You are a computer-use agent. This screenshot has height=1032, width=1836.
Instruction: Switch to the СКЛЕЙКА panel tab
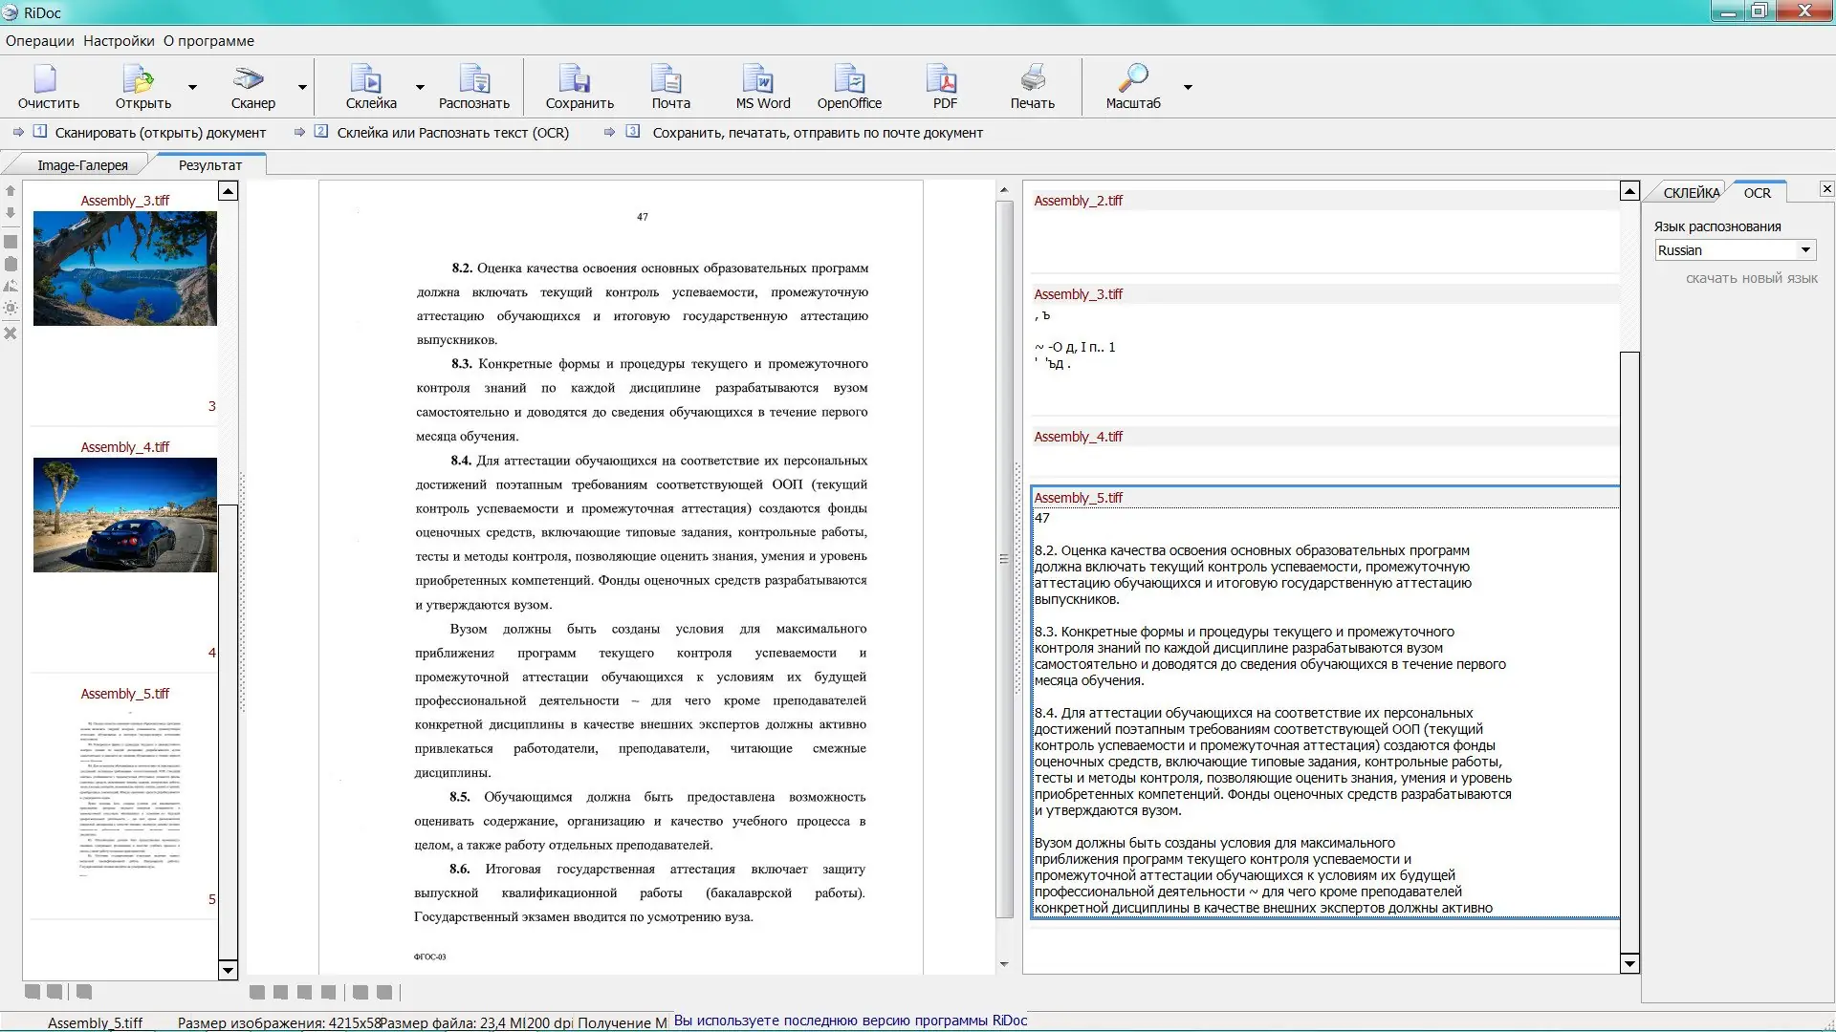[x=1691, y=193]
